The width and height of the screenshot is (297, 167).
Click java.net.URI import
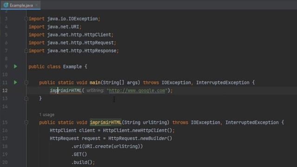(x=63, y=27)
